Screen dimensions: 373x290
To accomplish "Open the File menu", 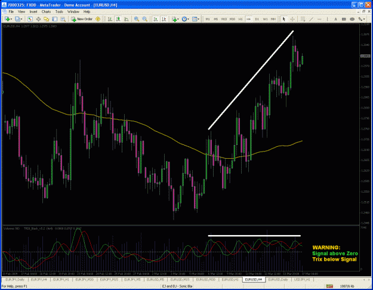I will click(x=11, y=12).
